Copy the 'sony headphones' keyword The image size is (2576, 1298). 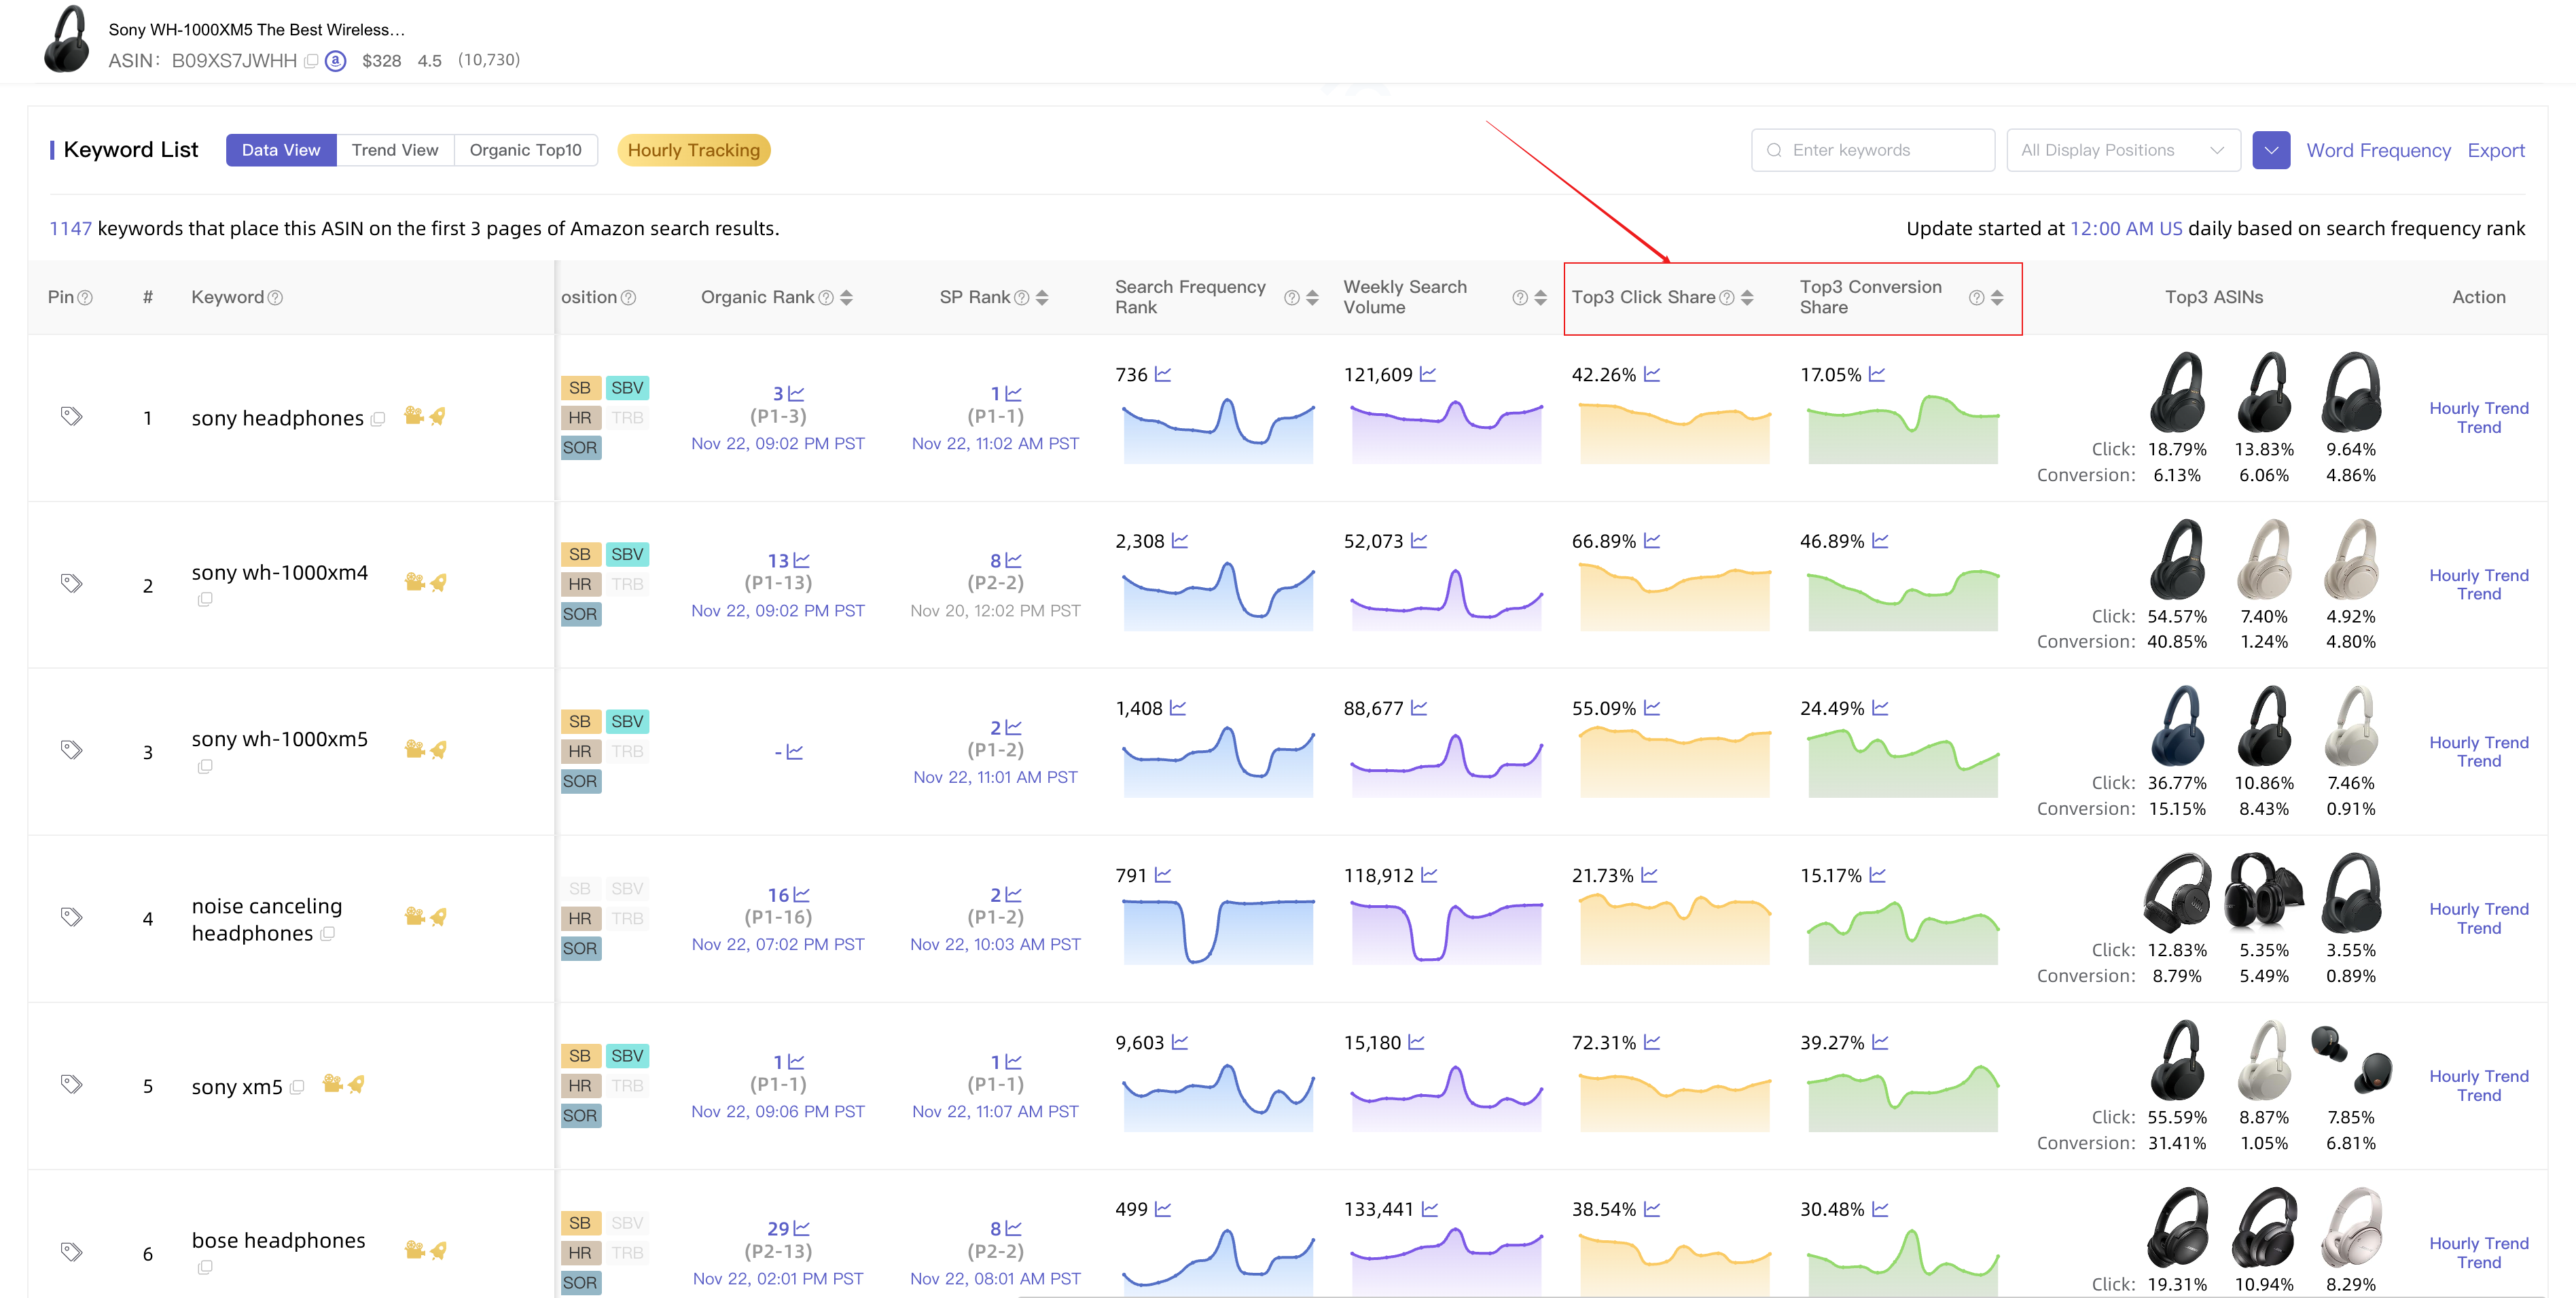(378, 419)
